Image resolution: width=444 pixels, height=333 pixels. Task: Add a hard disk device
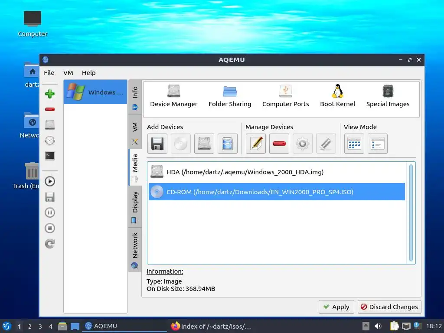204,144
